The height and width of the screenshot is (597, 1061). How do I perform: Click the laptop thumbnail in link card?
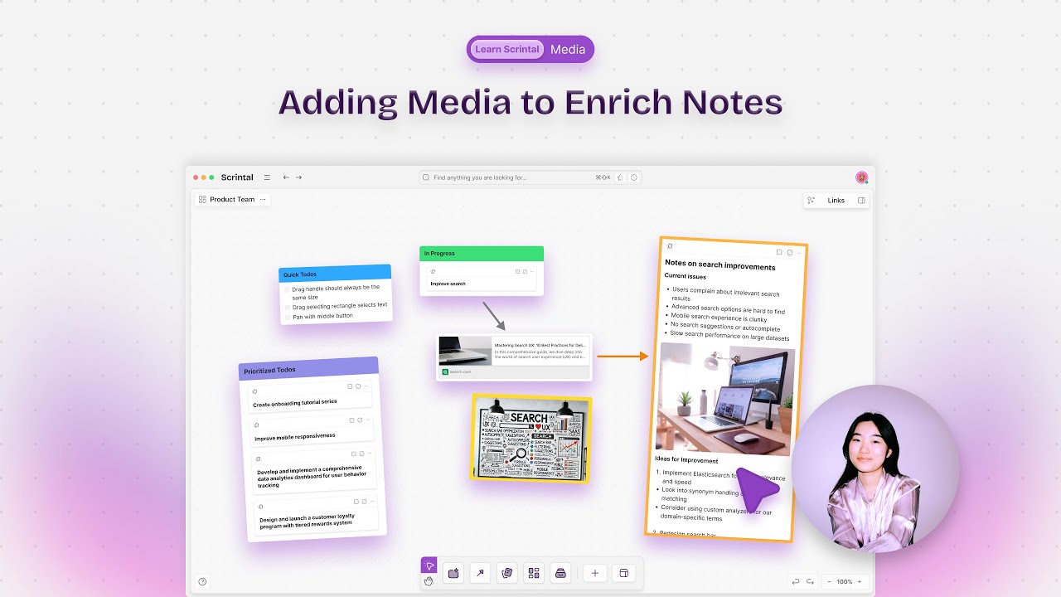coord(465,351)
